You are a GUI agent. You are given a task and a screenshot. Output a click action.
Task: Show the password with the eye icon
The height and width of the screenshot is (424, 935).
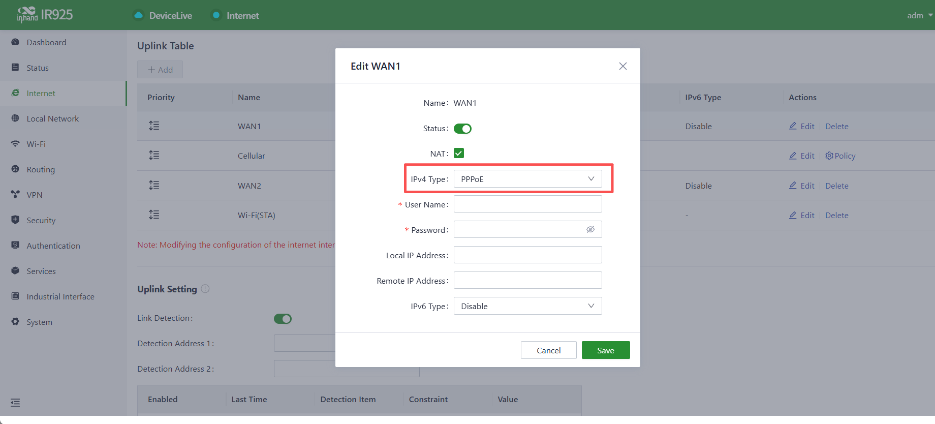[590, 229]
